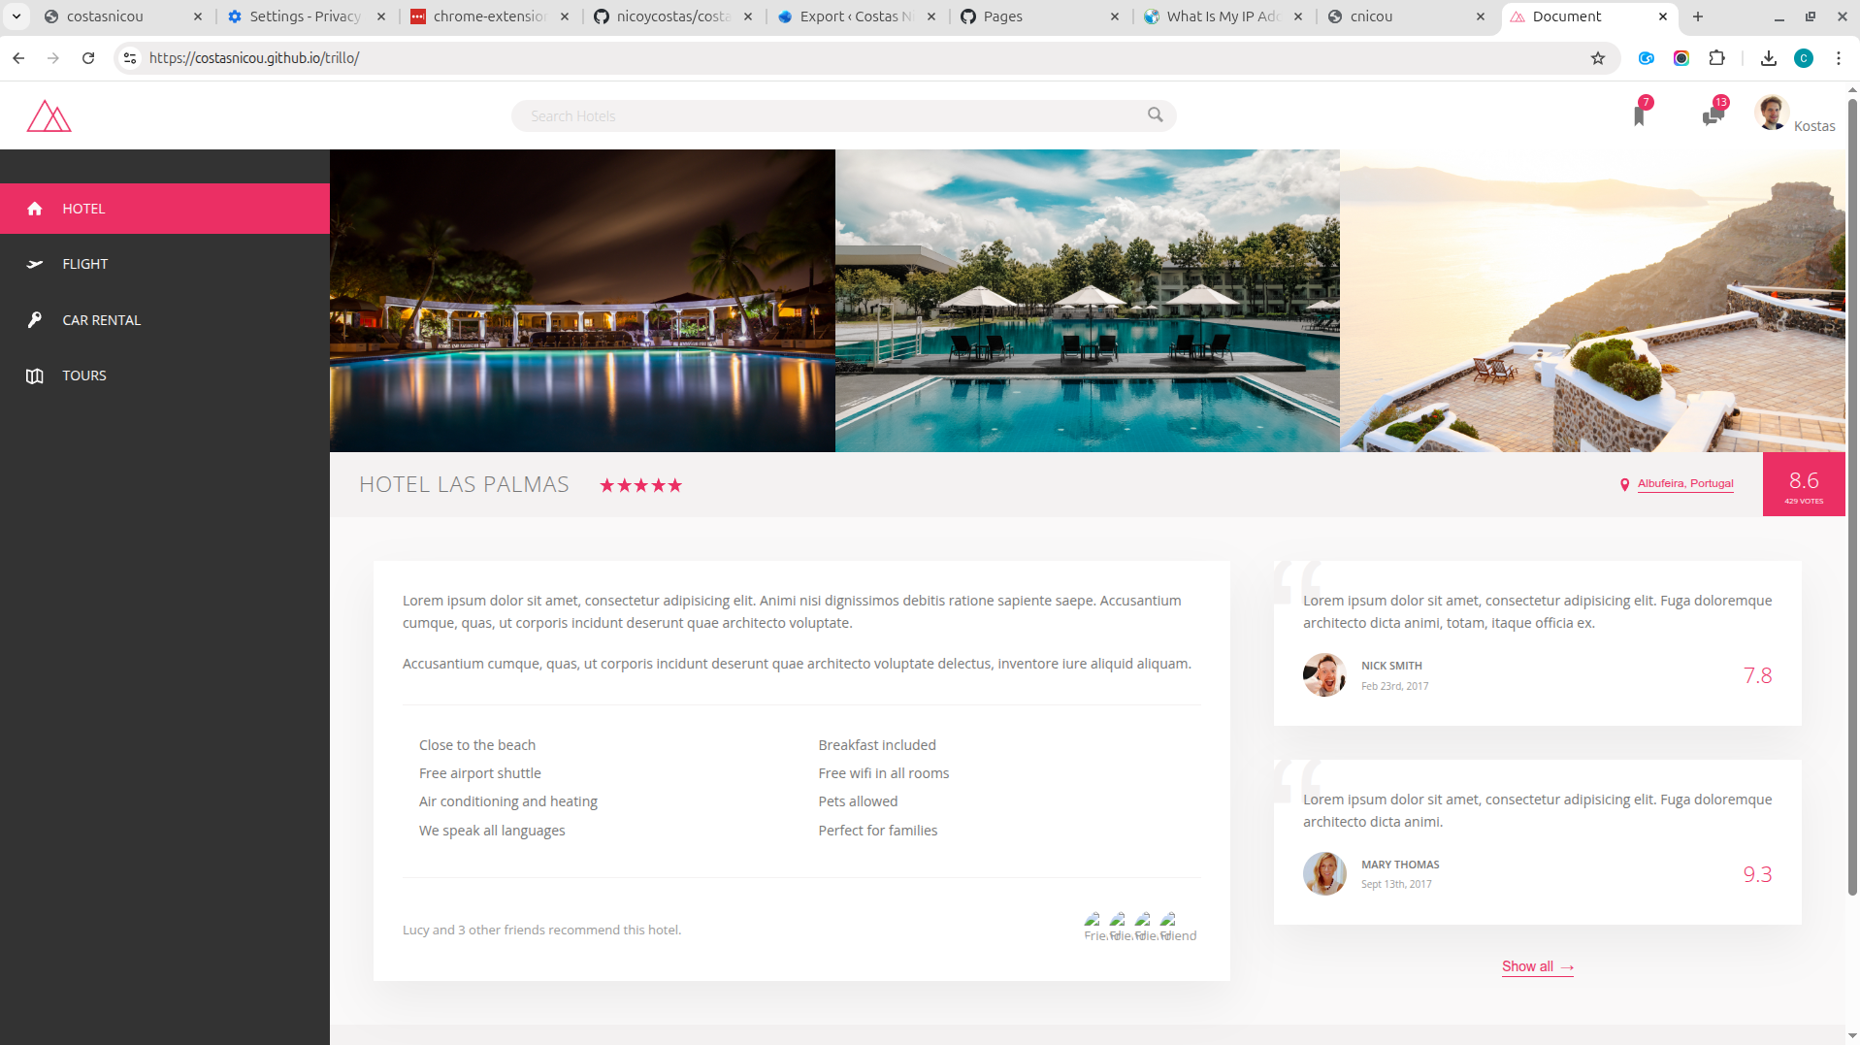Open the Flight section via airplane icon
The height and width of the screenshot is (1045, 1860).
[x=35, y=263]
